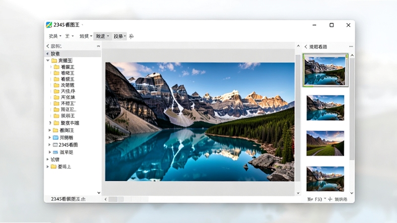This screenshot has height=223, width=397.
Task: Click the blue drive icon in the tree
Action: click(56, 152)
